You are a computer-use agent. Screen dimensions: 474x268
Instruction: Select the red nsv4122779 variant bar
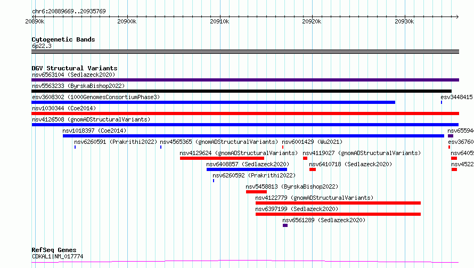338,203
